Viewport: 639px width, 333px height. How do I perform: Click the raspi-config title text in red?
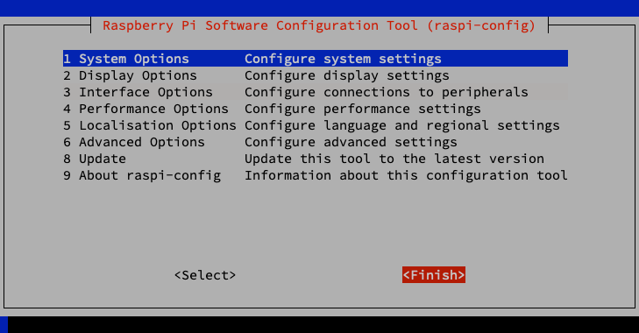[x=319, y=25]
